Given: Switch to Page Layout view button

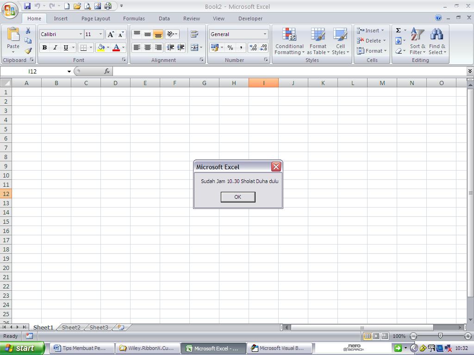Looking at the screenshot, I should coord(376,336).
